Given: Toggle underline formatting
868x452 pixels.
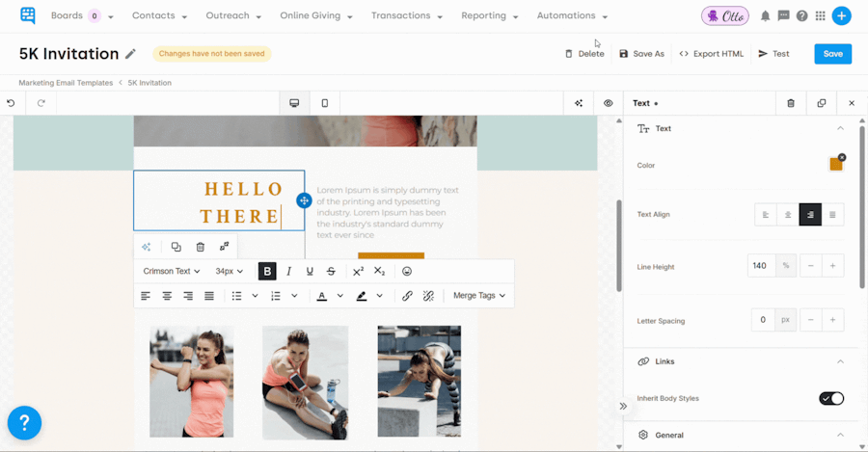Looking at the screenshot, I should click(310, 271).
